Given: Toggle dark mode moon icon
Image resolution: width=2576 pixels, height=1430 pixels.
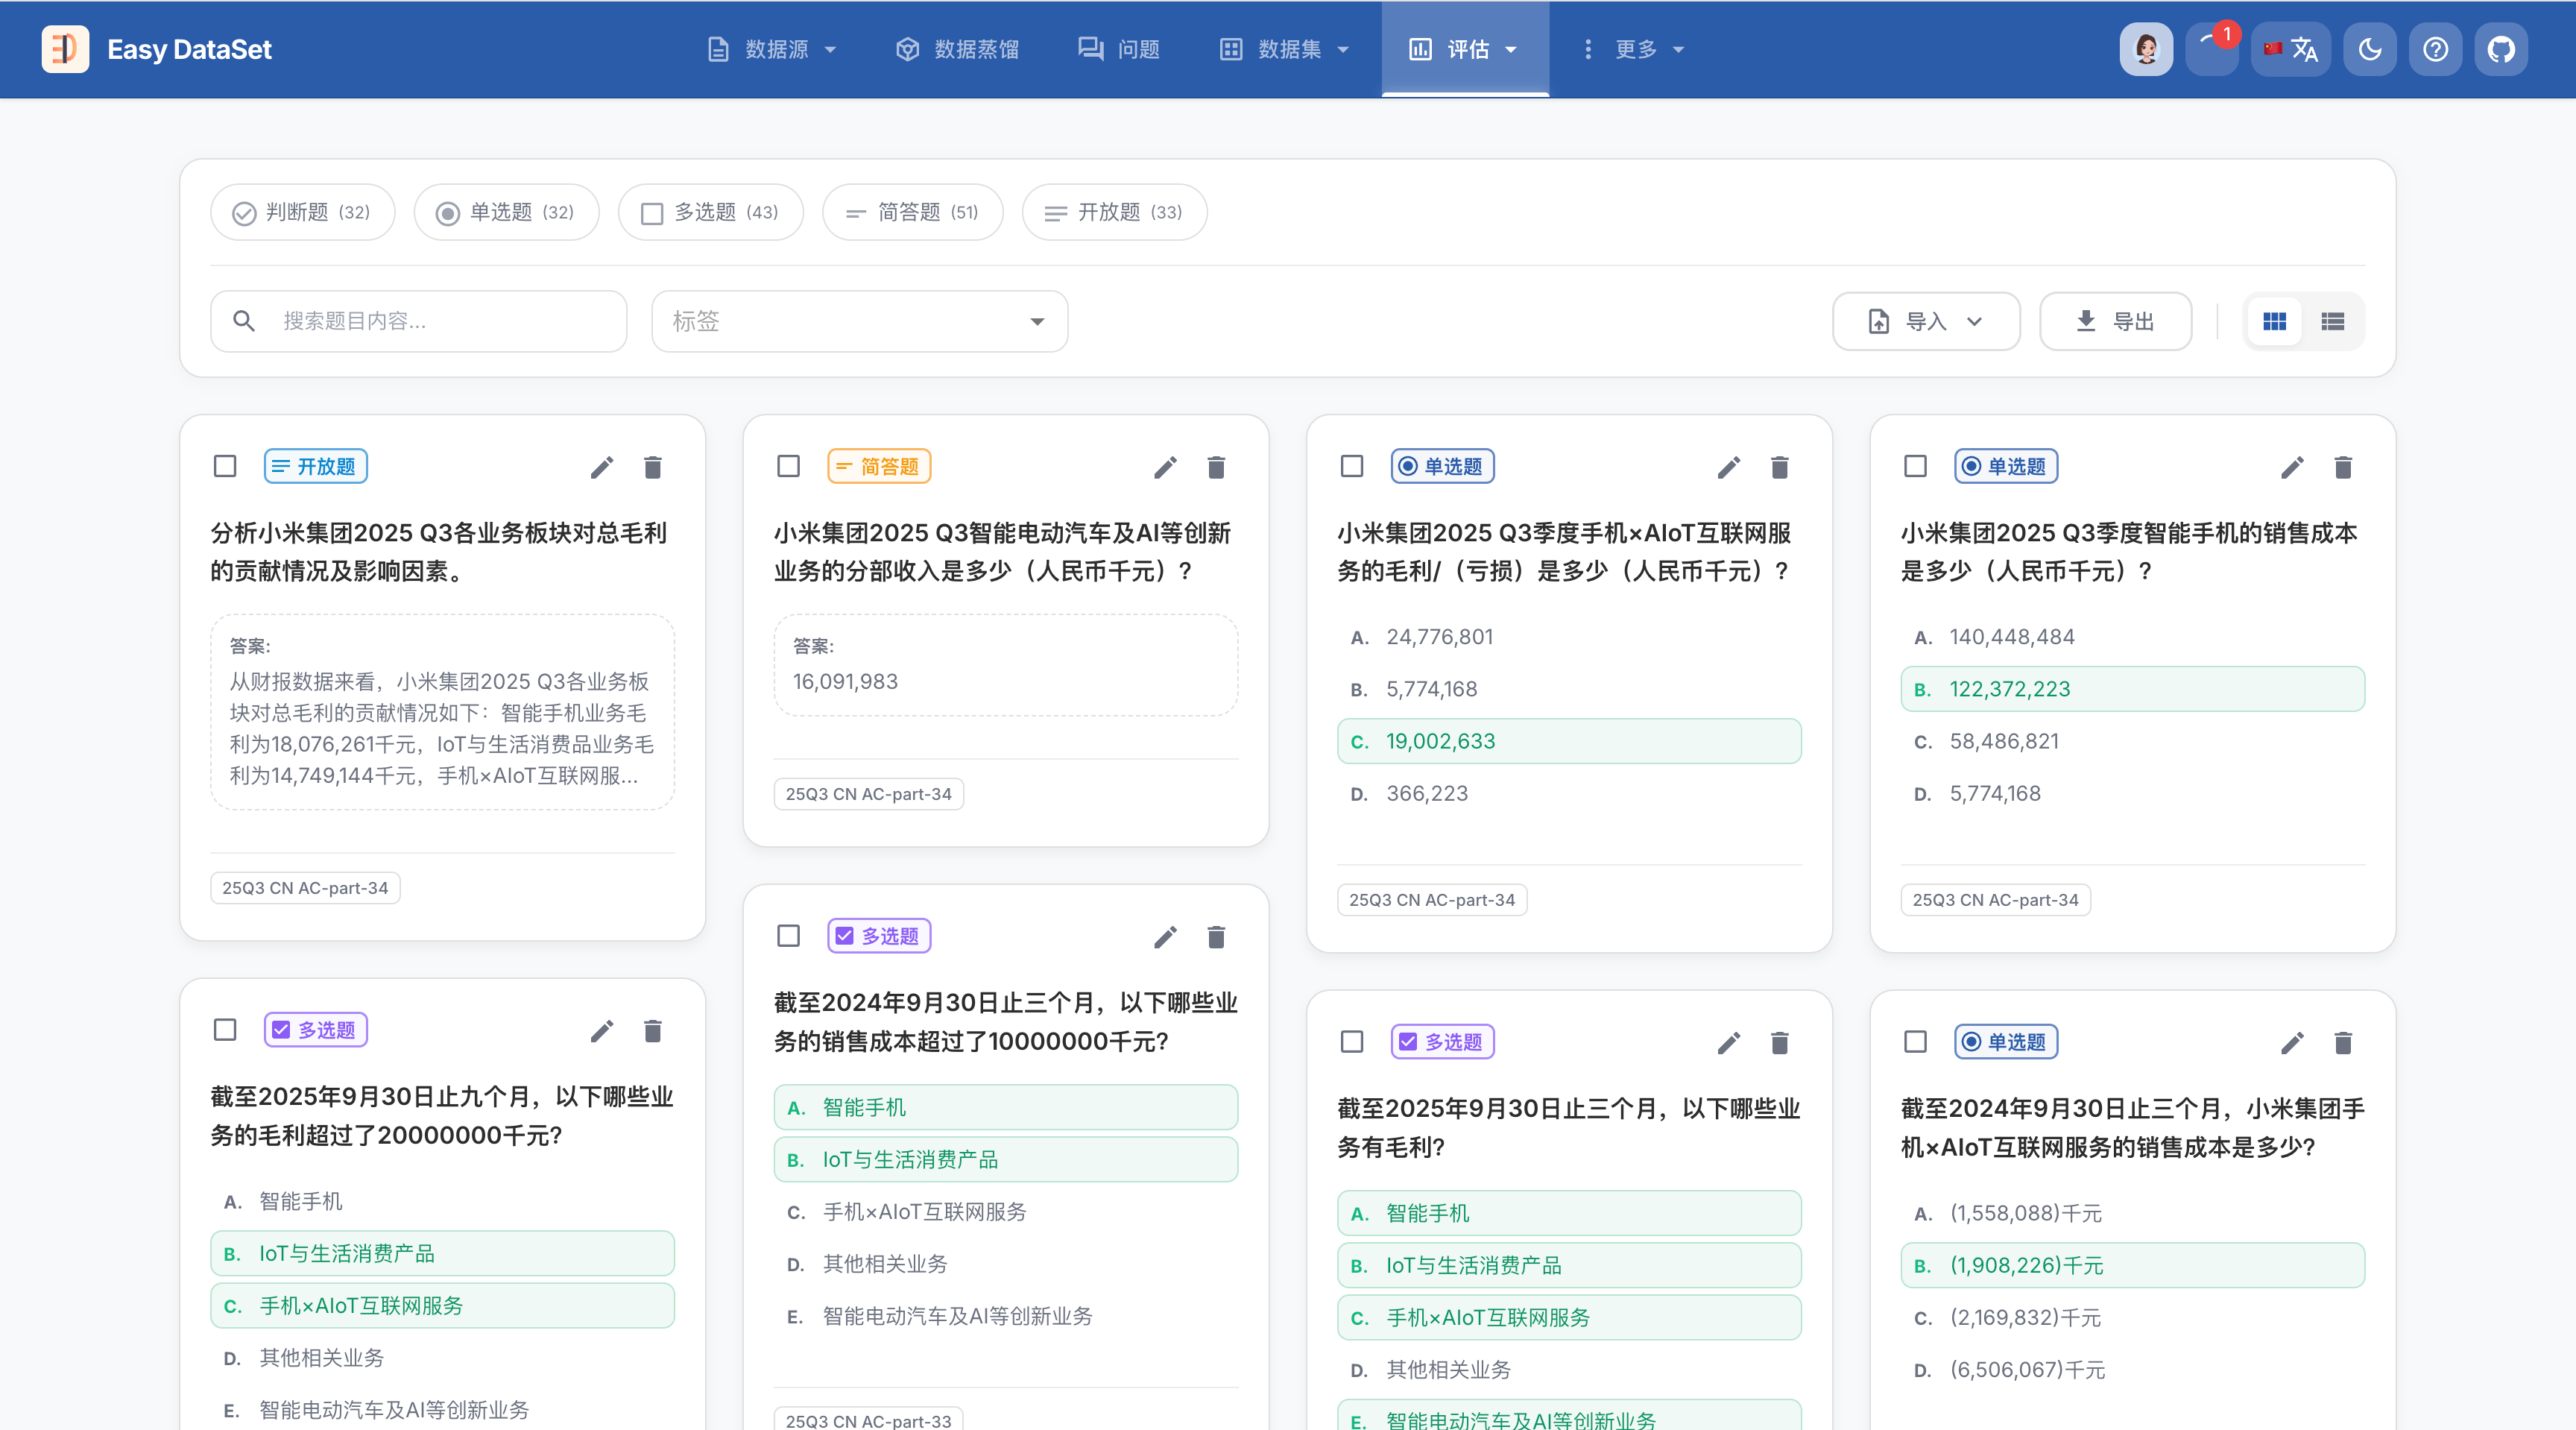Looking at the screenshot, I should (2369, 49).
